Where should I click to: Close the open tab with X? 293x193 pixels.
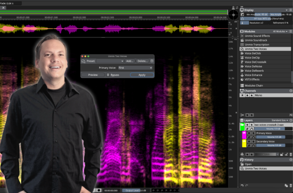tap(3, 7)
